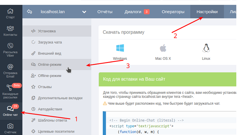Open Каскадные рассылки section
Screen dimensions: 238x135
click(10, 92)
